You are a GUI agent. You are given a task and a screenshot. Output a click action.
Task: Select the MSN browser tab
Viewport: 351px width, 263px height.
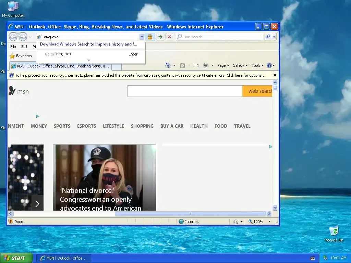pyautogui.click(x=60, y=66)
